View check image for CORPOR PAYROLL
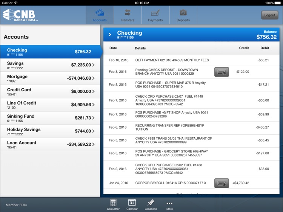 (x=221, y=183)
